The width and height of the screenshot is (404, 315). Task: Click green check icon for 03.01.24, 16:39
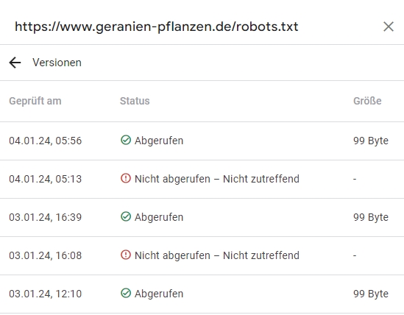(126, 217)
